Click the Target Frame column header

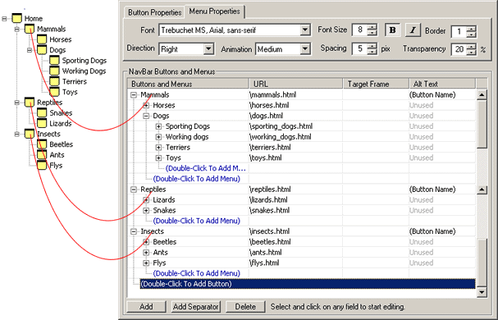(376, 84)
